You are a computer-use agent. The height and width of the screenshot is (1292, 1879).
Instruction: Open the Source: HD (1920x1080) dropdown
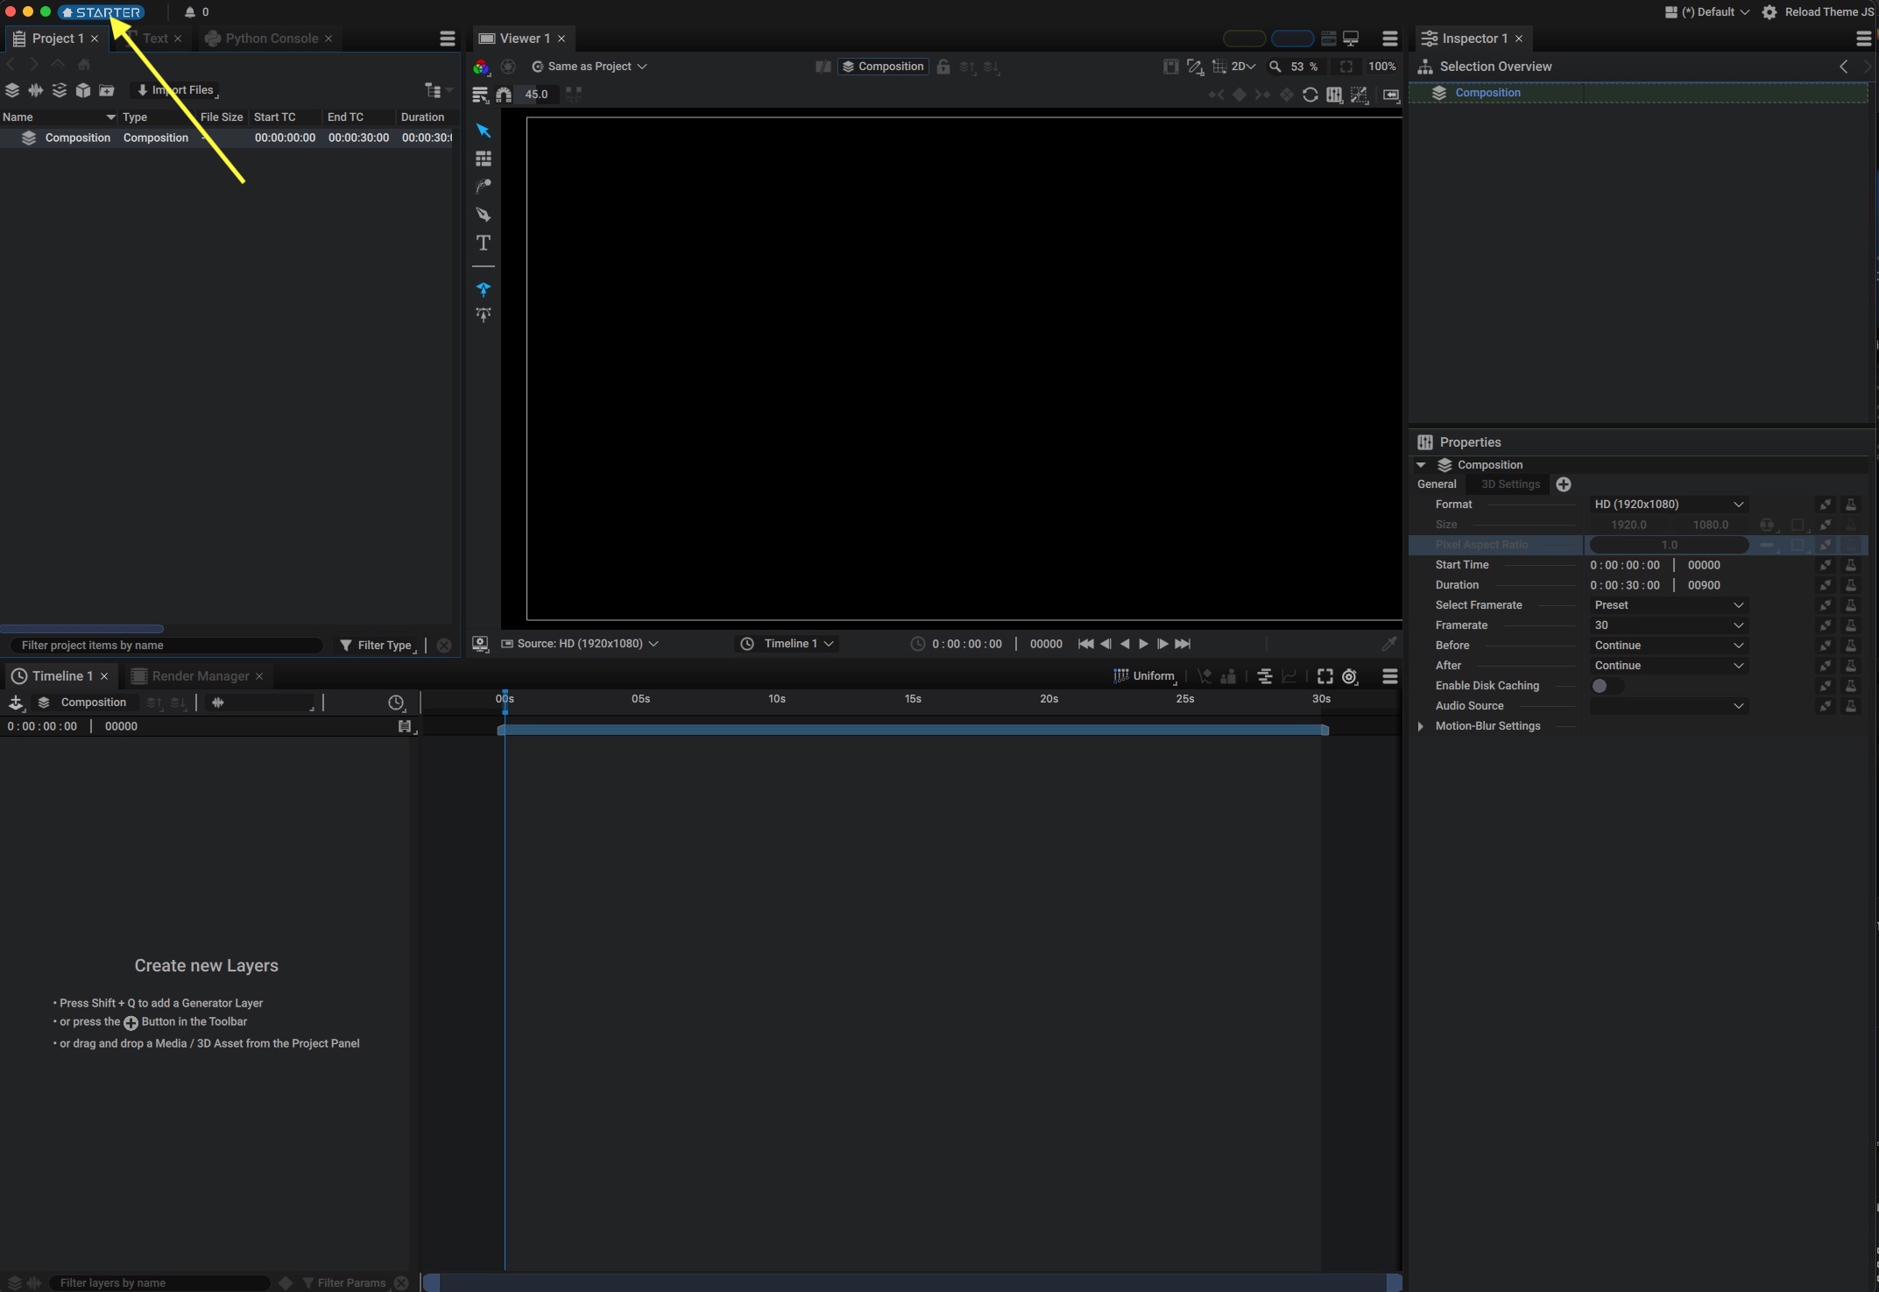(580, 644)
